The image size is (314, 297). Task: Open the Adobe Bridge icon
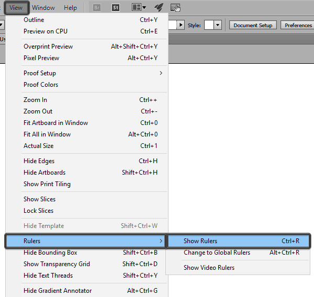coord(97,8)
